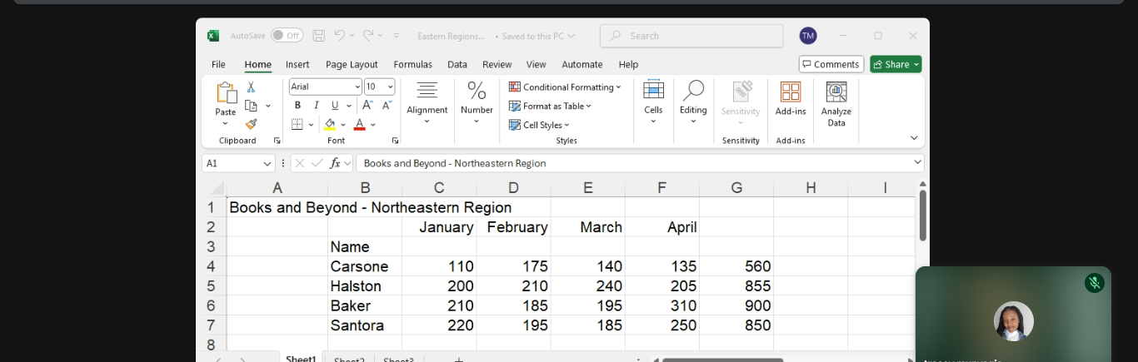The image size is (1138, 362).
Task: Switch to the Automate tab
Action: click(x=582, y=64)
